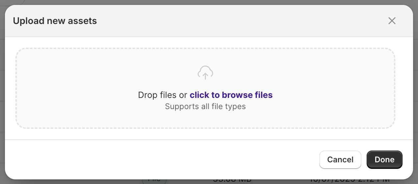The image size is (418, 184).
Task: Click the green File tag behind the dialog
Action: tap(154, 180)
